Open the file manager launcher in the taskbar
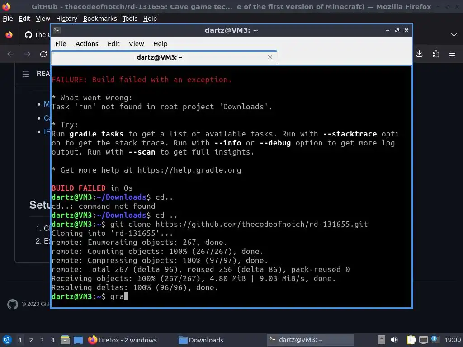 click(65, 340)
